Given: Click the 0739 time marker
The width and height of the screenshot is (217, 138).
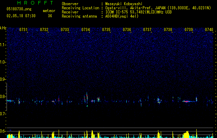Looking at the screenshot, I should (189, 30).
